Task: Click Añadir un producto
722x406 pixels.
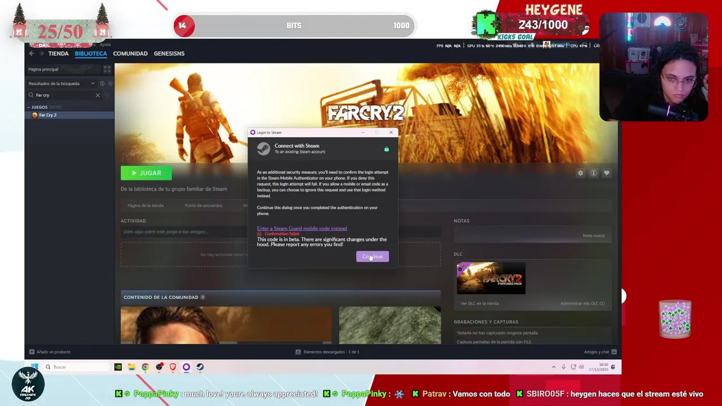Action: pos(50,352)
